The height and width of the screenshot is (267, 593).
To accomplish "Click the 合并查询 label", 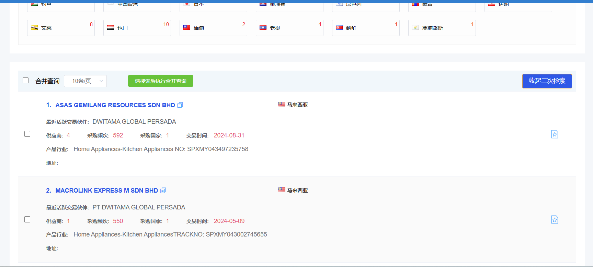I will pos(47,81).
